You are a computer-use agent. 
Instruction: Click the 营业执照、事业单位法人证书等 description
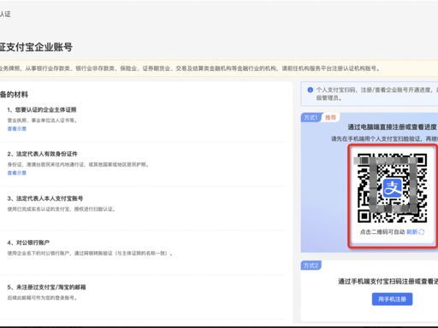pos(42,120)
